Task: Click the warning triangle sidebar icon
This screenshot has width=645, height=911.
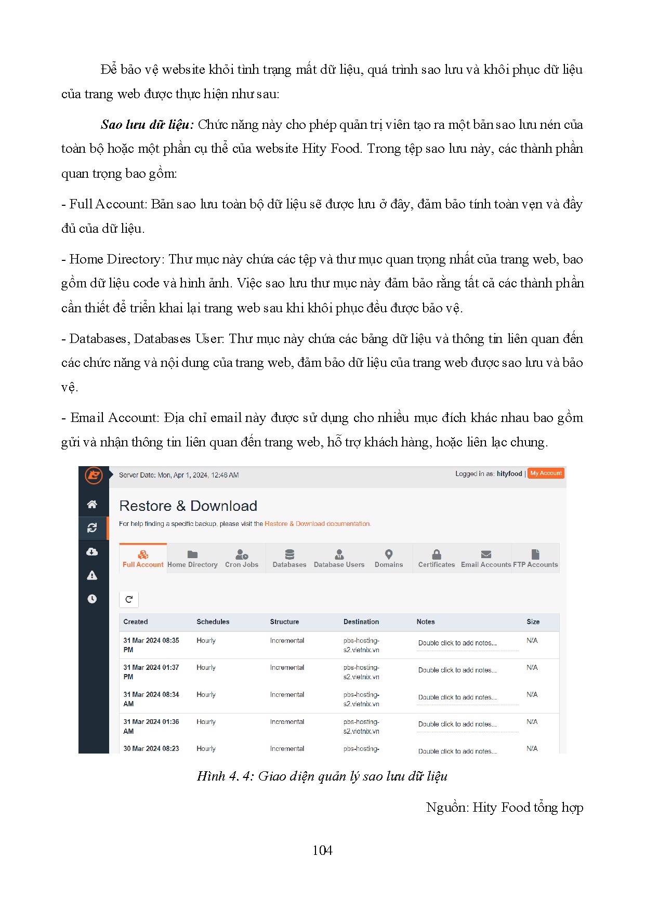Action: coord(92,575)
